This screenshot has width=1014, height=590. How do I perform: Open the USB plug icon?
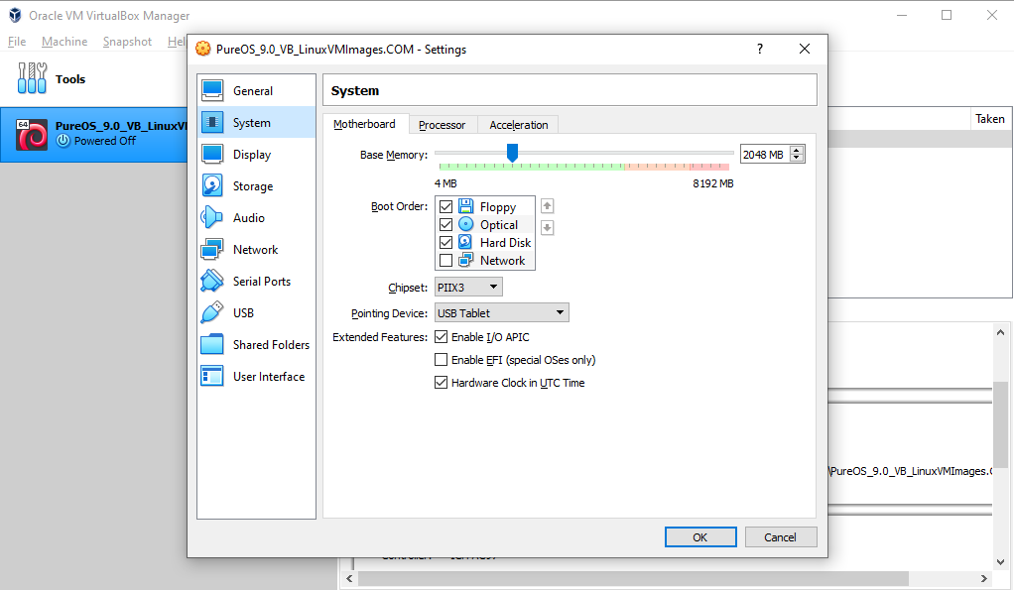pyautogui.click(x=212, y=312)
